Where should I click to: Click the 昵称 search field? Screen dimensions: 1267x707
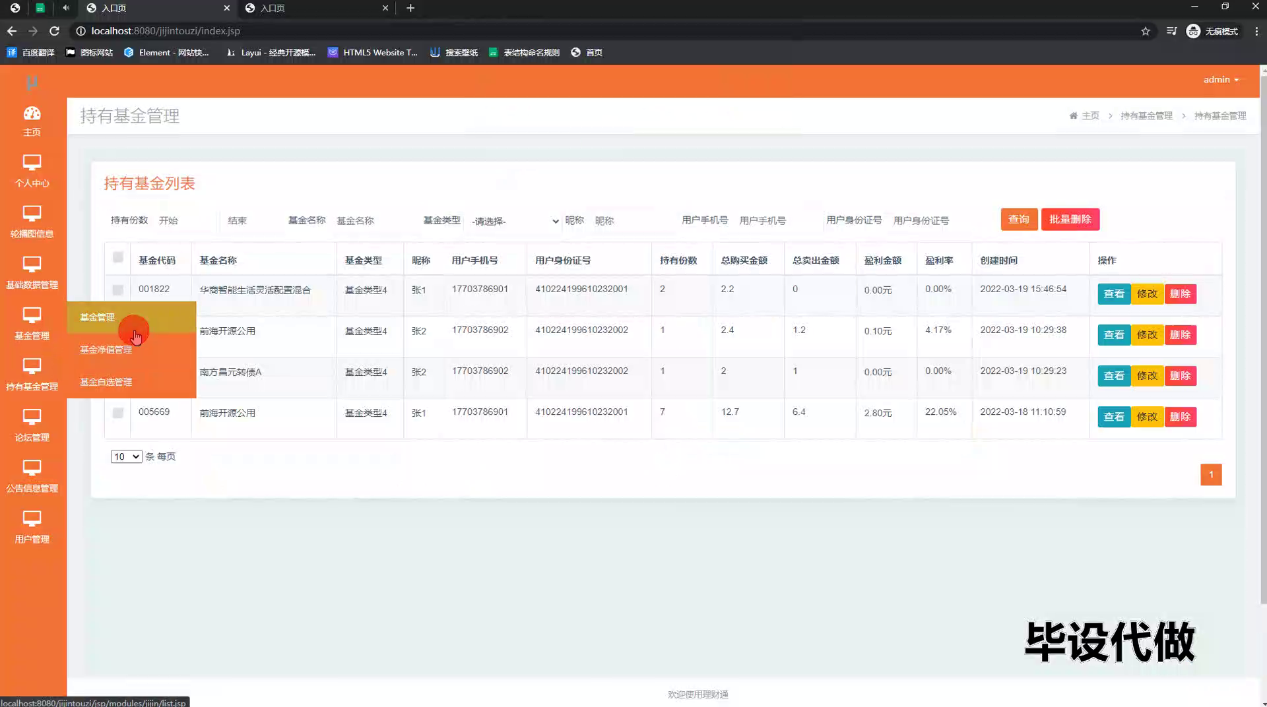[631, 220]
